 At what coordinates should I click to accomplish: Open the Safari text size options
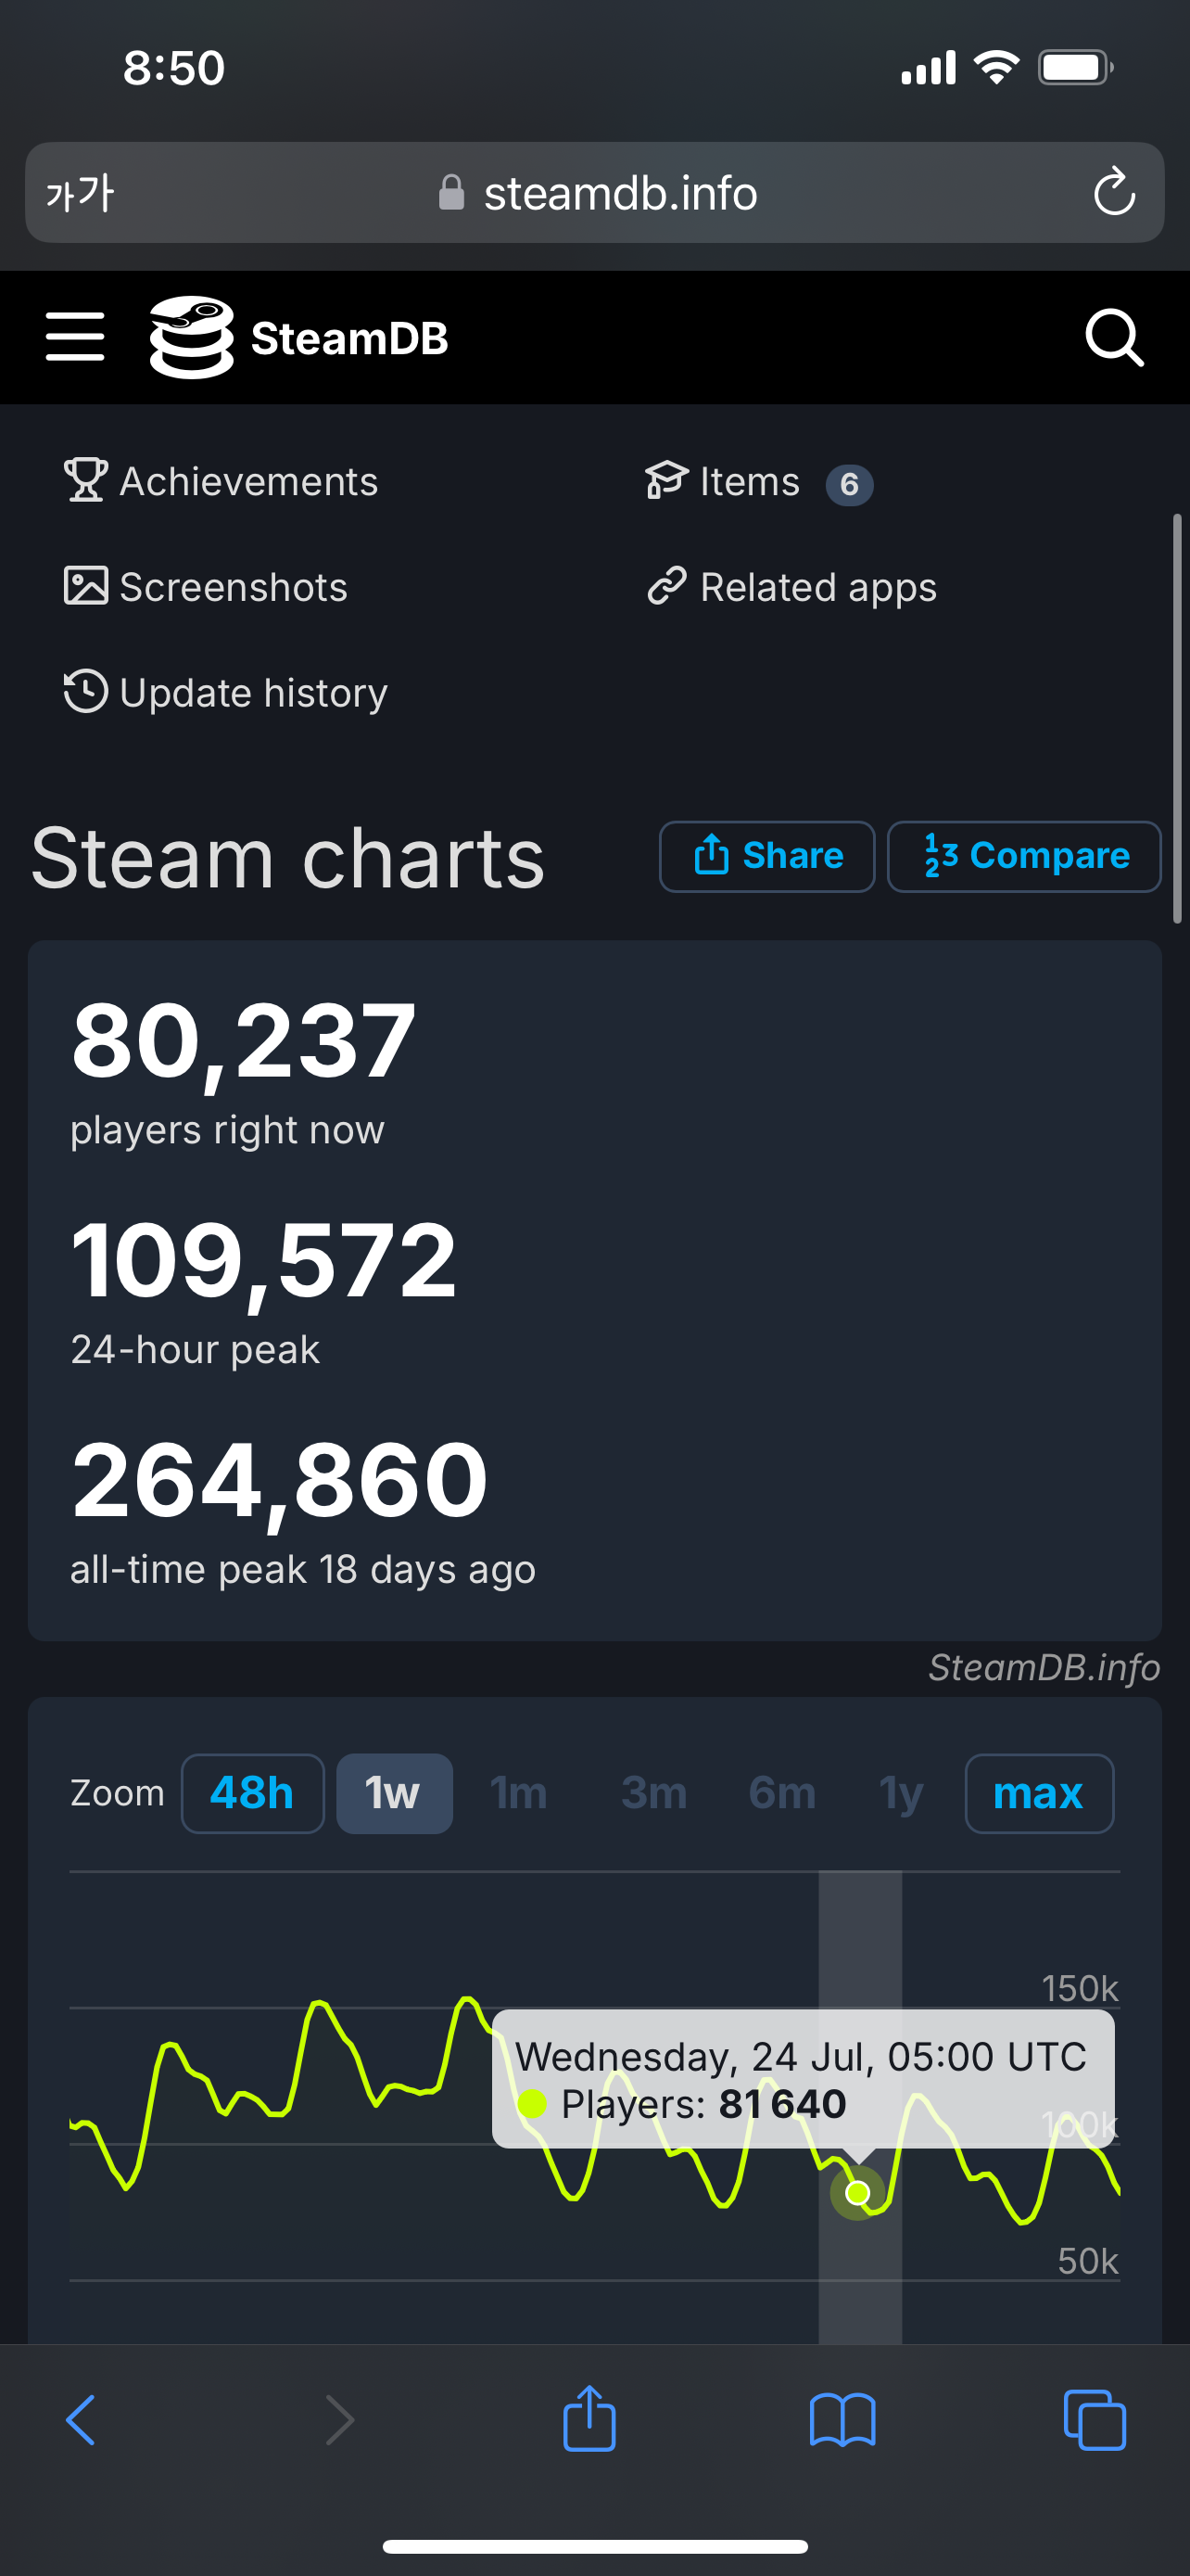(x=80, y=193)
